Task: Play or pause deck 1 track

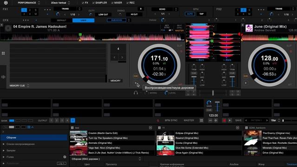Action: [x=136, y=83]
